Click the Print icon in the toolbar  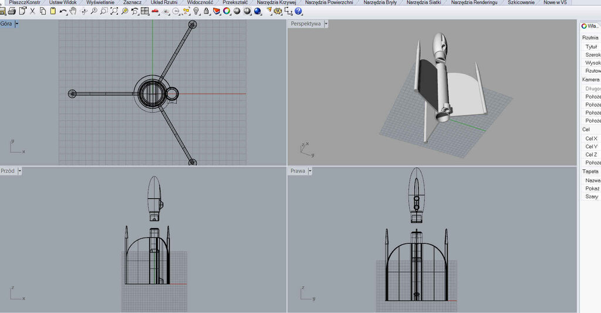pyautogui.click(x=12, y=11)
